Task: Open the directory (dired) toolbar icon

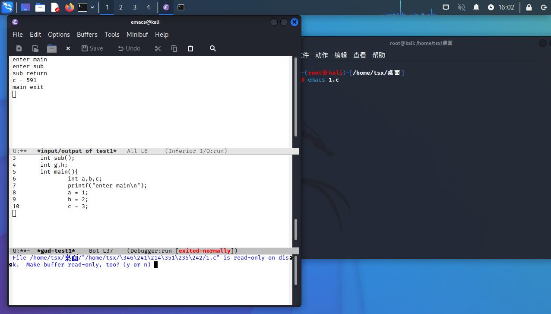Action: coord(52,48)
